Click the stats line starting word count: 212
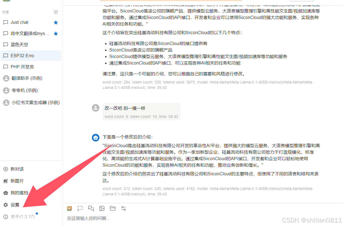Screen dimensions: 343x226 tap(208, 191)
